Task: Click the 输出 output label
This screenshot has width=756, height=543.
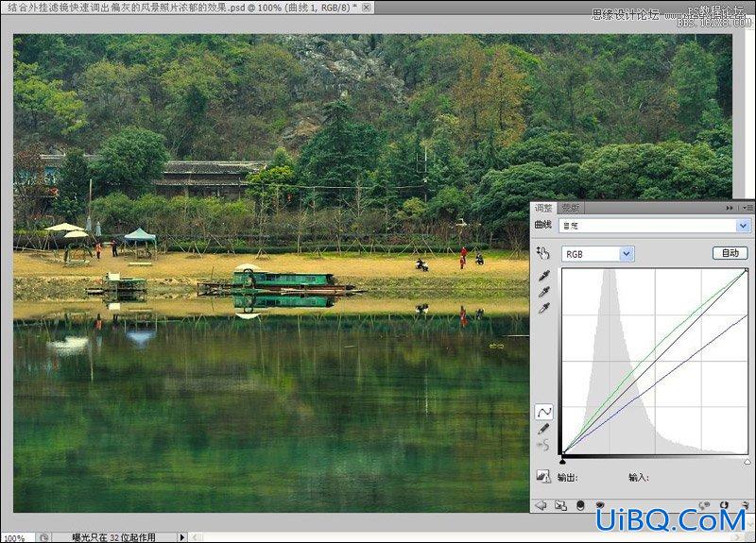Action: [567, 478]
